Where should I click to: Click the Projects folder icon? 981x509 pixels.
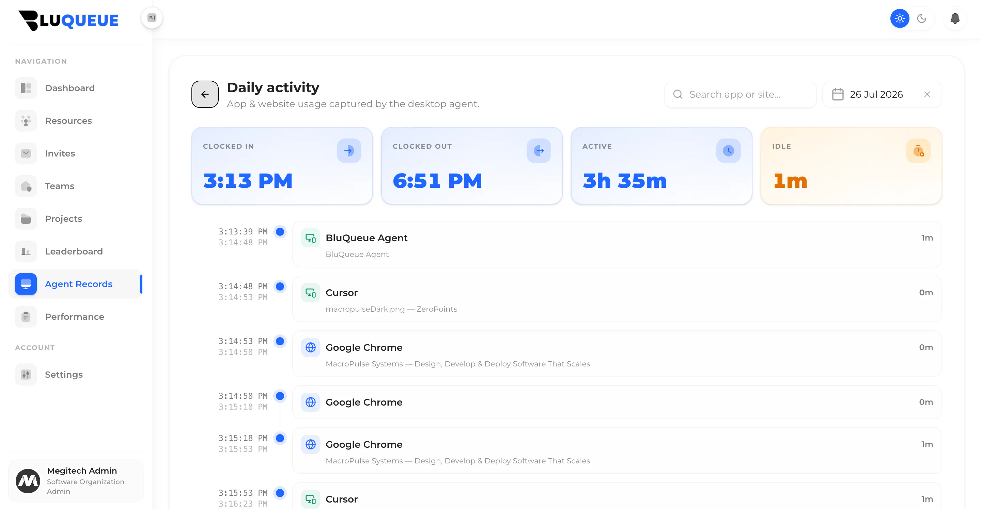tap(26, 219)
